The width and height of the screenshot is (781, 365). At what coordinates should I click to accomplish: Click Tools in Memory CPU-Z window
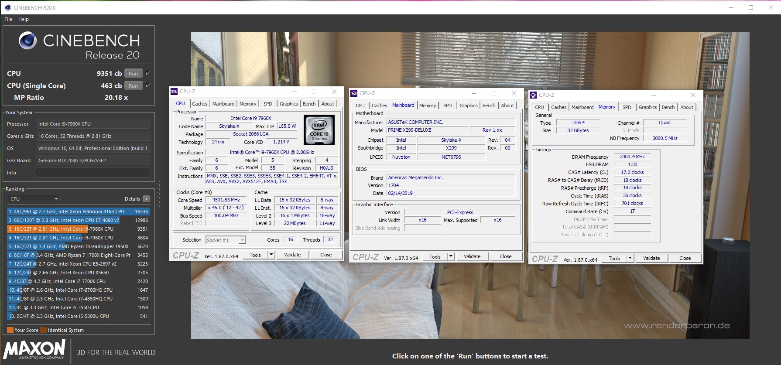pos(614,259)
